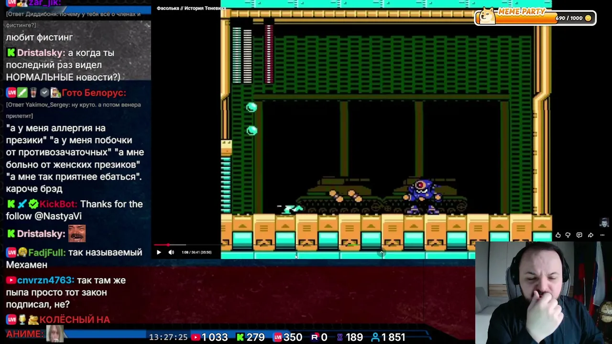Click the message 'так называемый Мехамен'
The image size is (612, 344).
[x=74, y=258]
